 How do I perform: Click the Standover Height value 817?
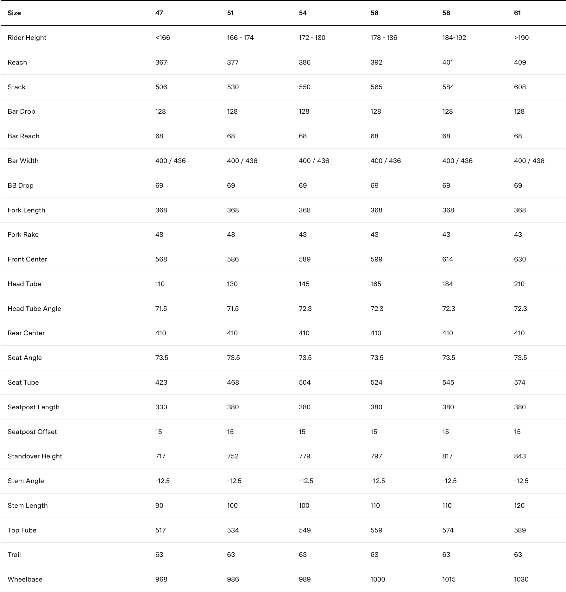[x=447, y=456]
